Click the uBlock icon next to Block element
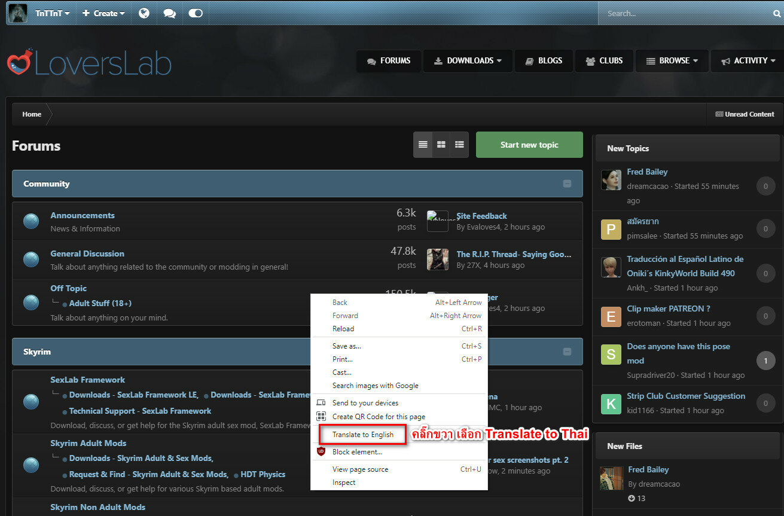784x516 pixels. 321,451
